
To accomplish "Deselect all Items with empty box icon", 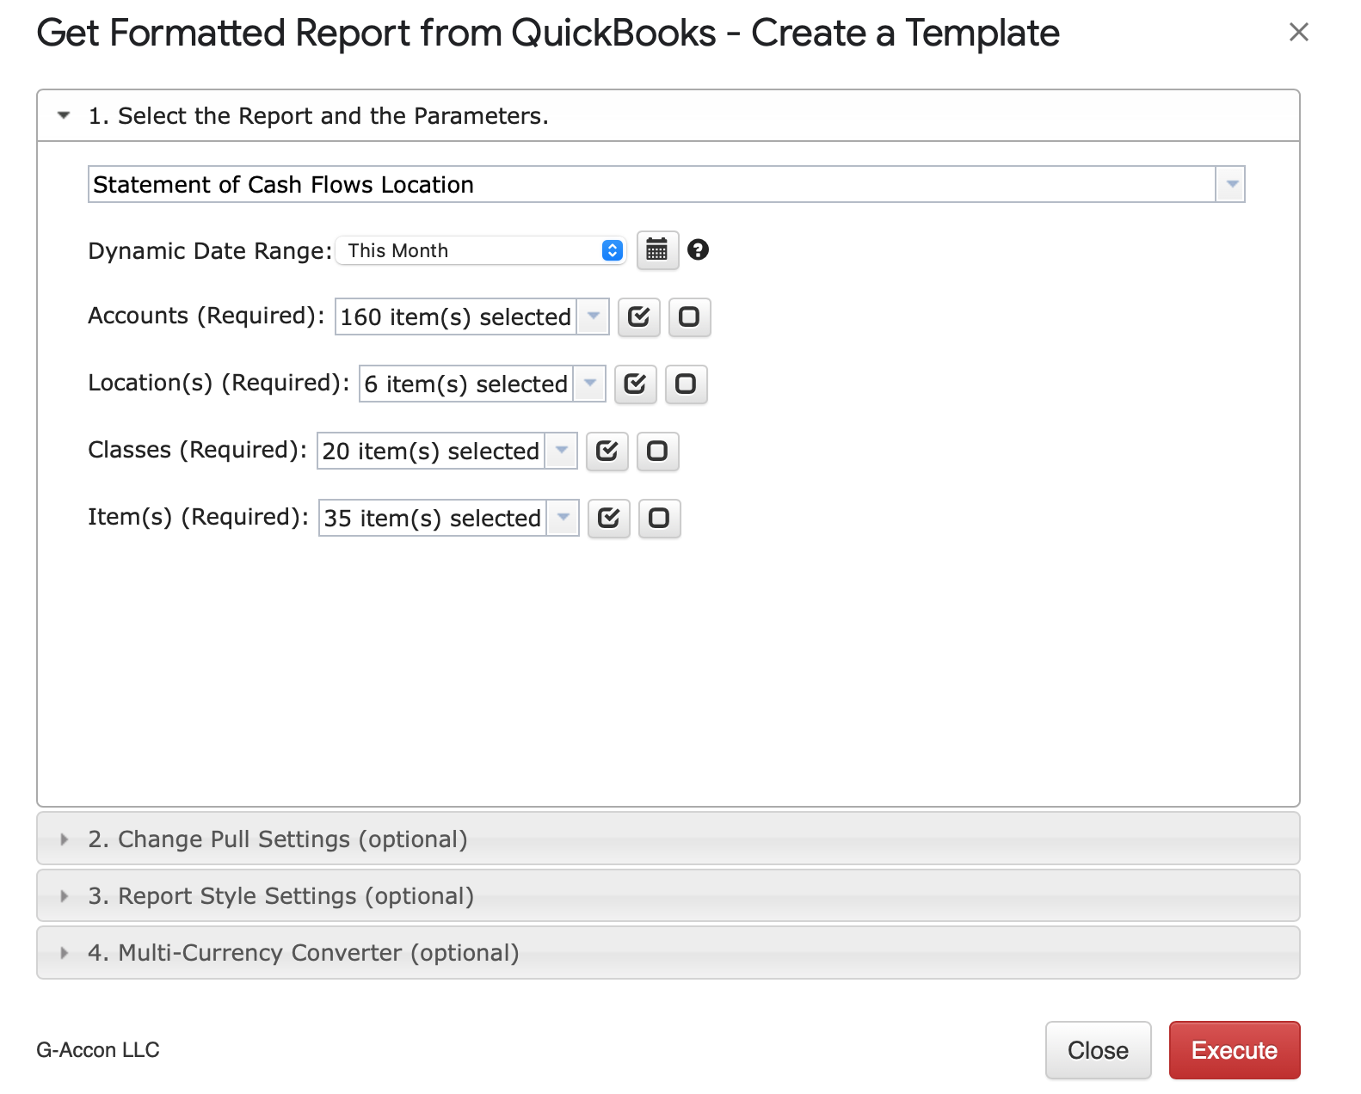I will tap(659, 519).
